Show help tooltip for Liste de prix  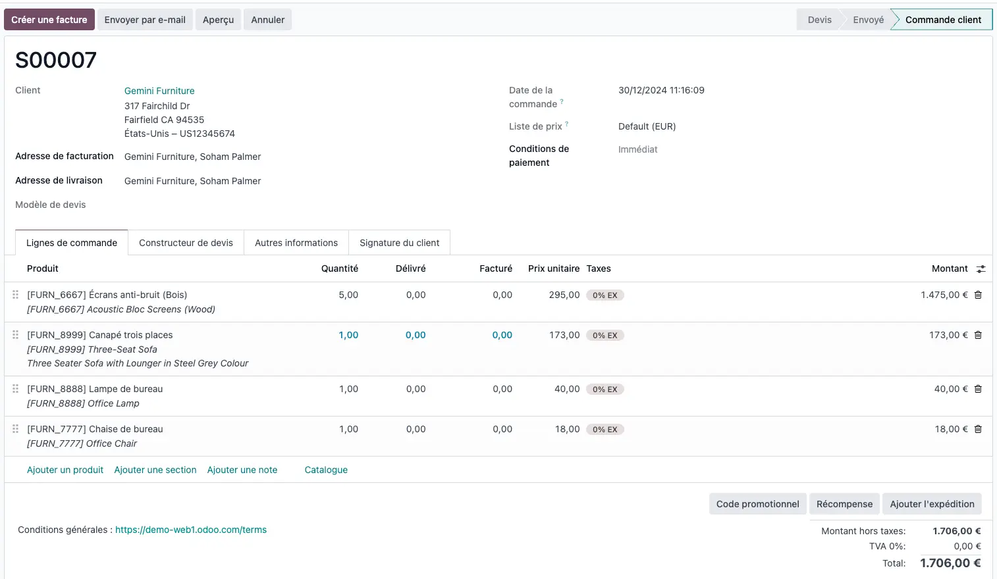[566, 124]
